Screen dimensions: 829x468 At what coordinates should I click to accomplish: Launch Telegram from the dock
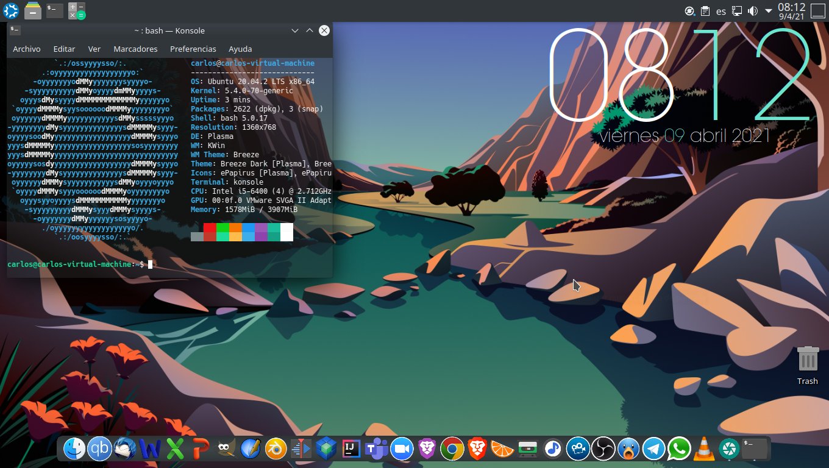click(x=654, y=449)
